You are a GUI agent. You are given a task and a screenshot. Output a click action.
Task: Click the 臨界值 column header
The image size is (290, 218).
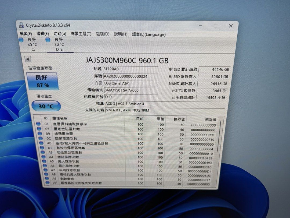pyautogui.click(x=179, y=119)
